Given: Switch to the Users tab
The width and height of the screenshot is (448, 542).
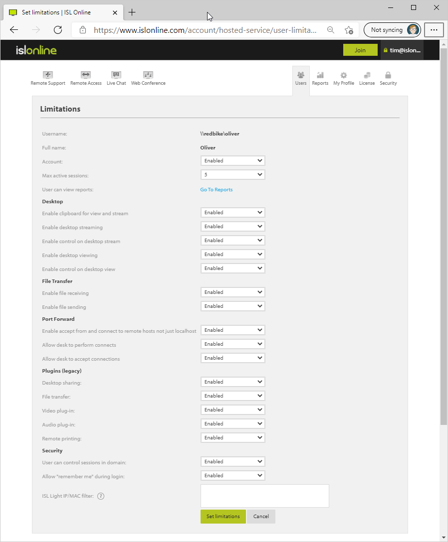Looking at the screenshot, I should tap(300, 78).
